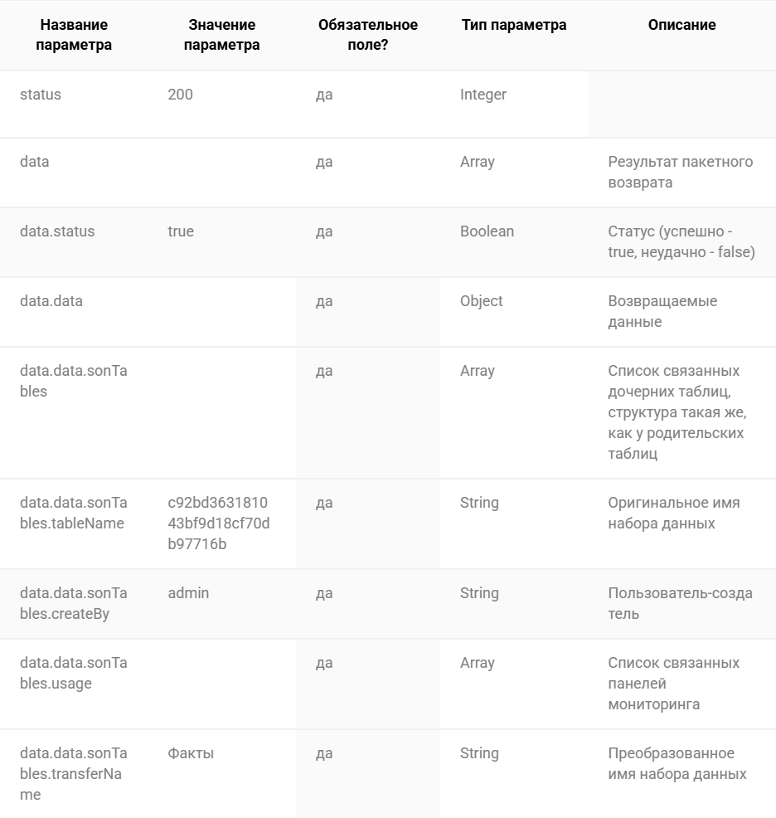
Task: Click the value cell '200'
Action: 181,95
